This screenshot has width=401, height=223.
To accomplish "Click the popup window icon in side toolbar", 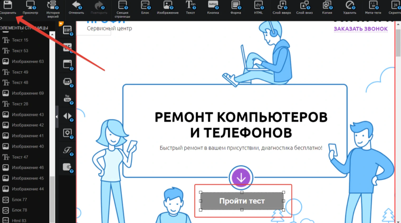I will pyautogui.click(x=68, y=65).
